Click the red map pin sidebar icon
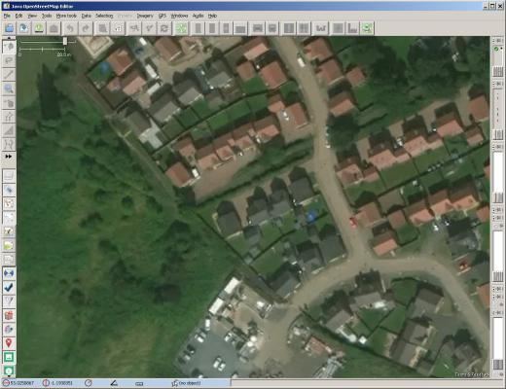 pyautogui.click(x=9, y=343)
